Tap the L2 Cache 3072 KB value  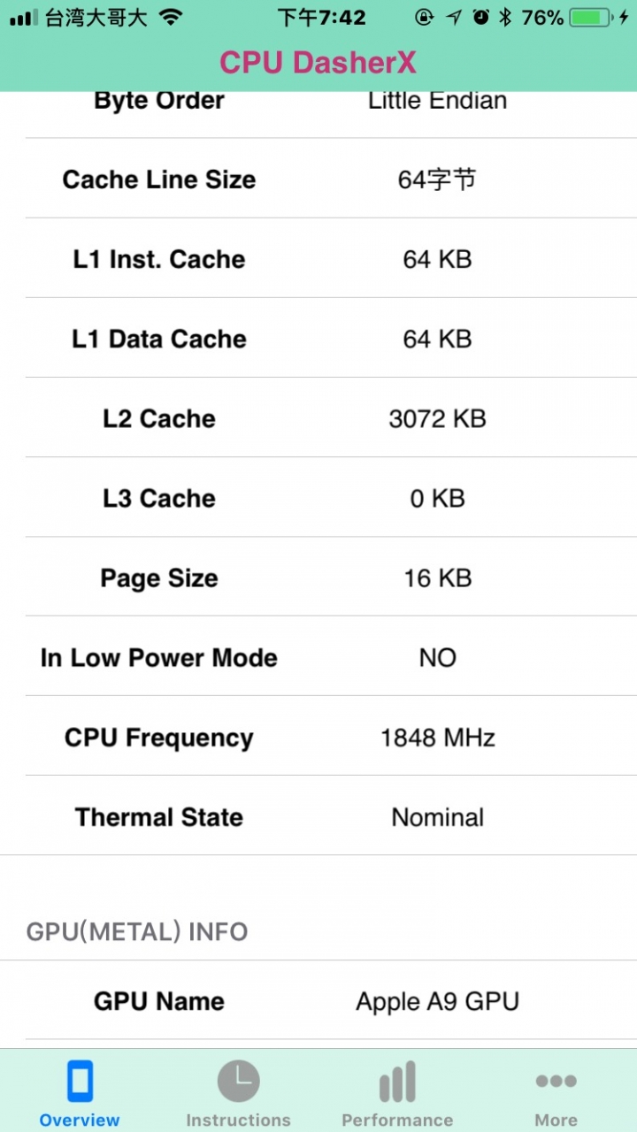coord(437,418)
